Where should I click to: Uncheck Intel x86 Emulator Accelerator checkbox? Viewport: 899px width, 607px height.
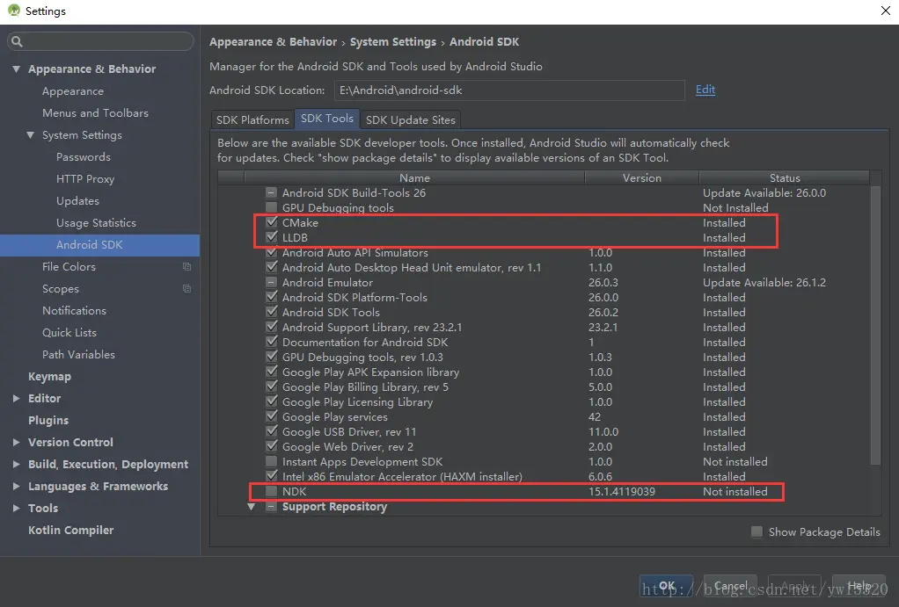[272, 476]
